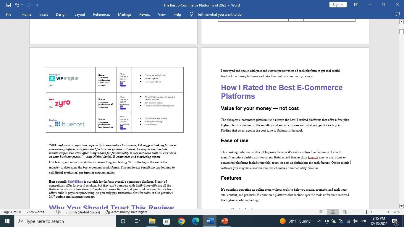The width and height of the screenshot is (404, 227).
Task: Open the Comments pane icon
Action: pyautogui.click(x=397, y=14)
